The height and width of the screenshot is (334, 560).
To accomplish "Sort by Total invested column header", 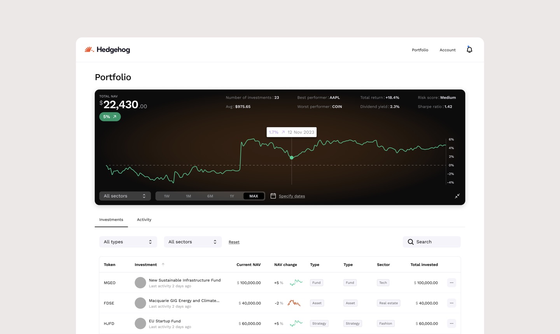I will point(424,265).
